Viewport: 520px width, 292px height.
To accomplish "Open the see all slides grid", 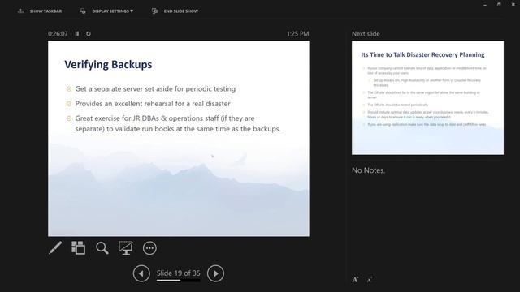I will pyautogui.click(x=78, y=247).
